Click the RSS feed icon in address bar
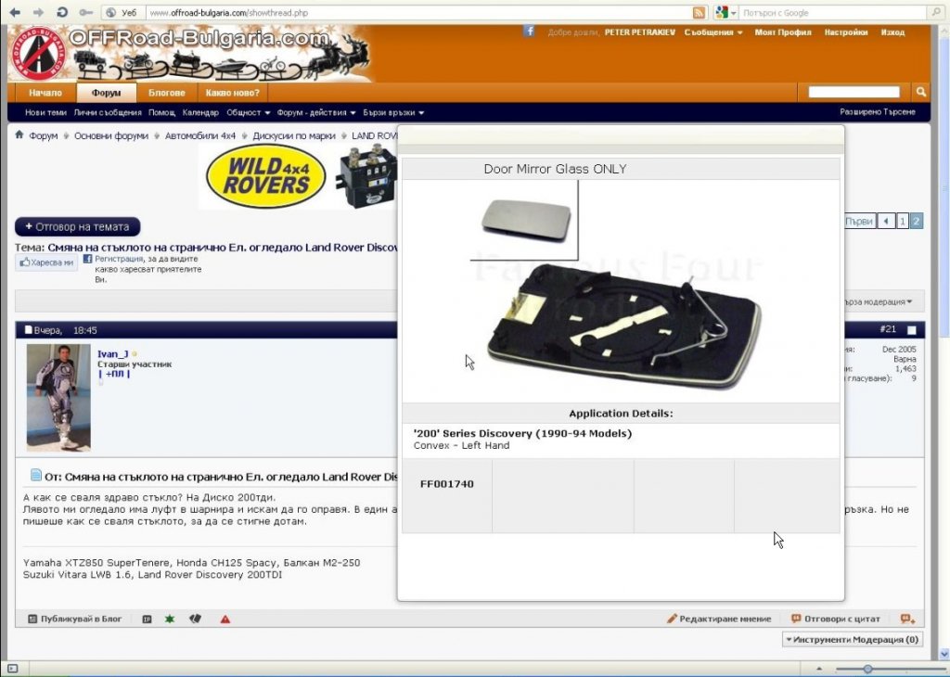Viewport: 950px width, 677px height. pos(699,13)
